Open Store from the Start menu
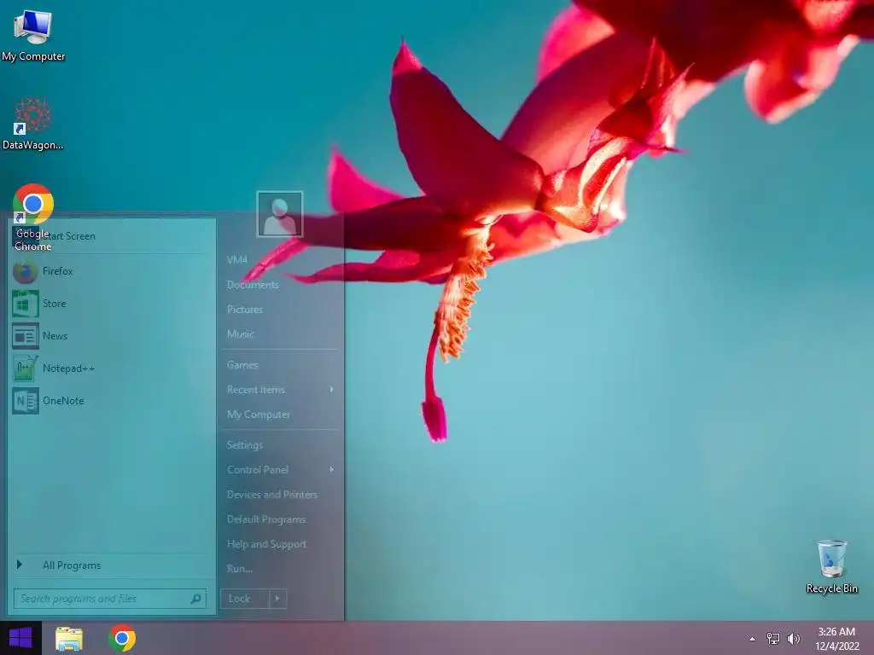The image size is (874, 655). 112,304
